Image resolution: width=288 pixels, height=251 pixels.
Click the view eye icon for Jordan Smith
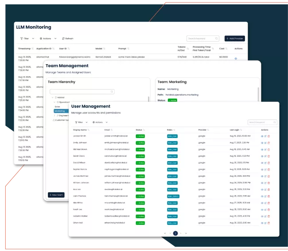tap(262, 136)
